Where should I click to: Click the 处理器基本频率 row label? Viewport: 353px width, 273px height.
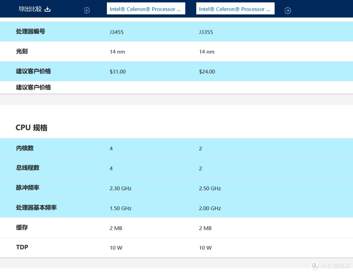[x=36, y=207]
